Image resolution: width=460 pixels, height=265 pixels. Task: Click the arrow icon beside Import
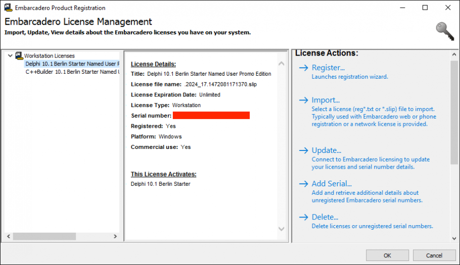(304, 100)
